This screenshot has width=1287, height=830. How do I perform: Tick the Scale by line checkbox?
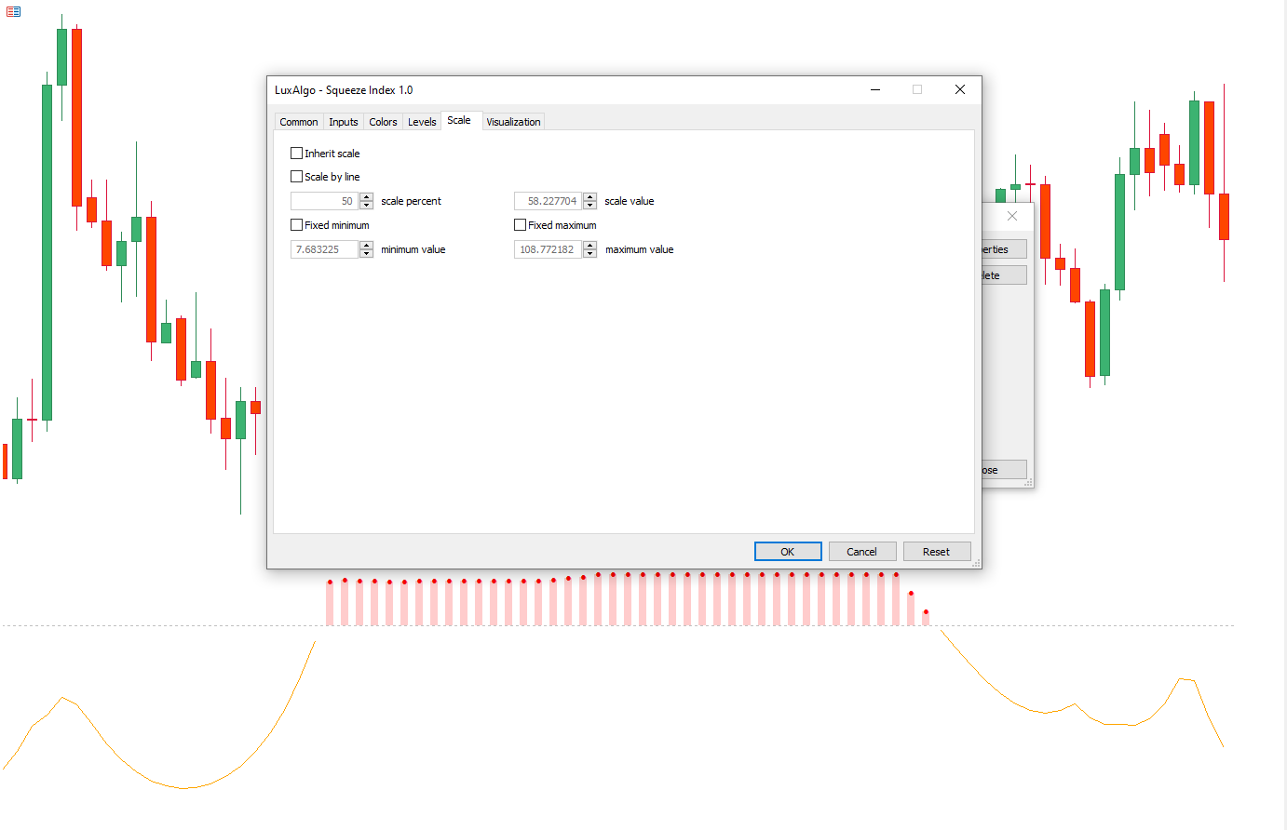point(297,177)
